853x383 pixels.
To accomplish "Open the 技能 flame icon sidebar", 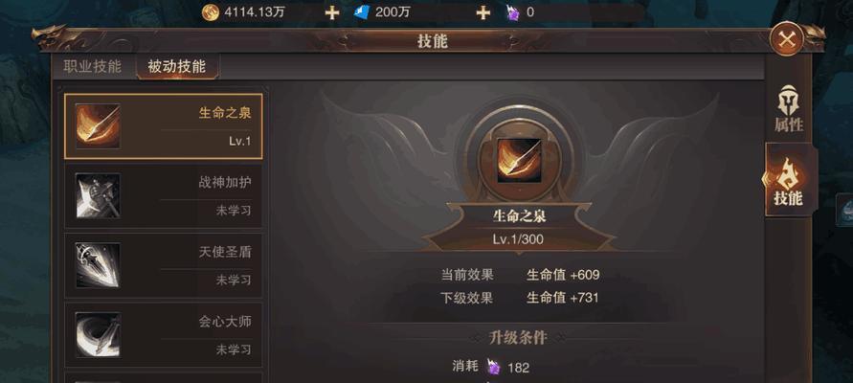I will click(x=788, y=180).
